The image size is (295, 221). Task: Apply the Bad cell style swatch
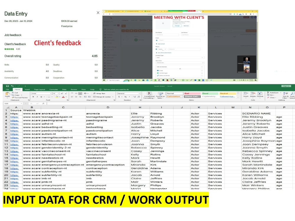pos(192,93)
